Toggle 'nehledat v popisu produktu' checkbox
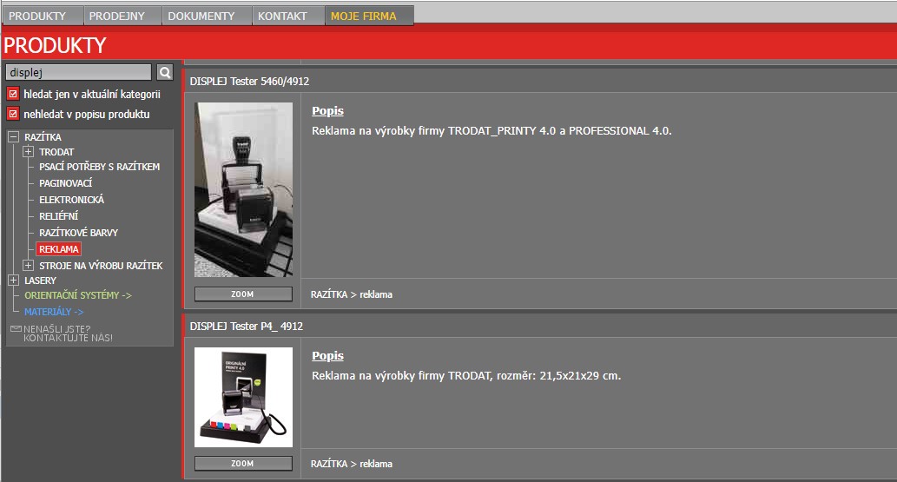897x482 pixels. (x=12, y=114)
